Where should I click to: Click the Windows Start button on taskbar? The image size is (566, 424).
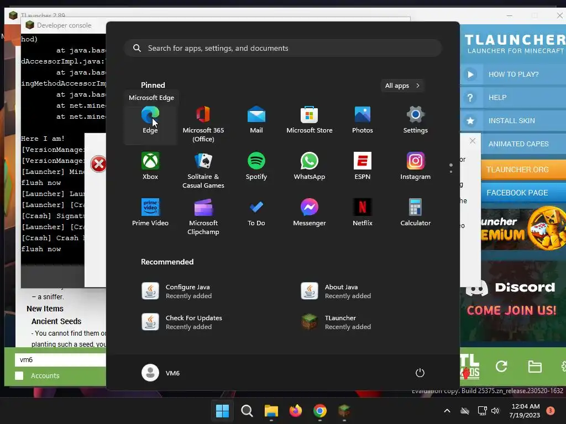(x=222, y=411)
